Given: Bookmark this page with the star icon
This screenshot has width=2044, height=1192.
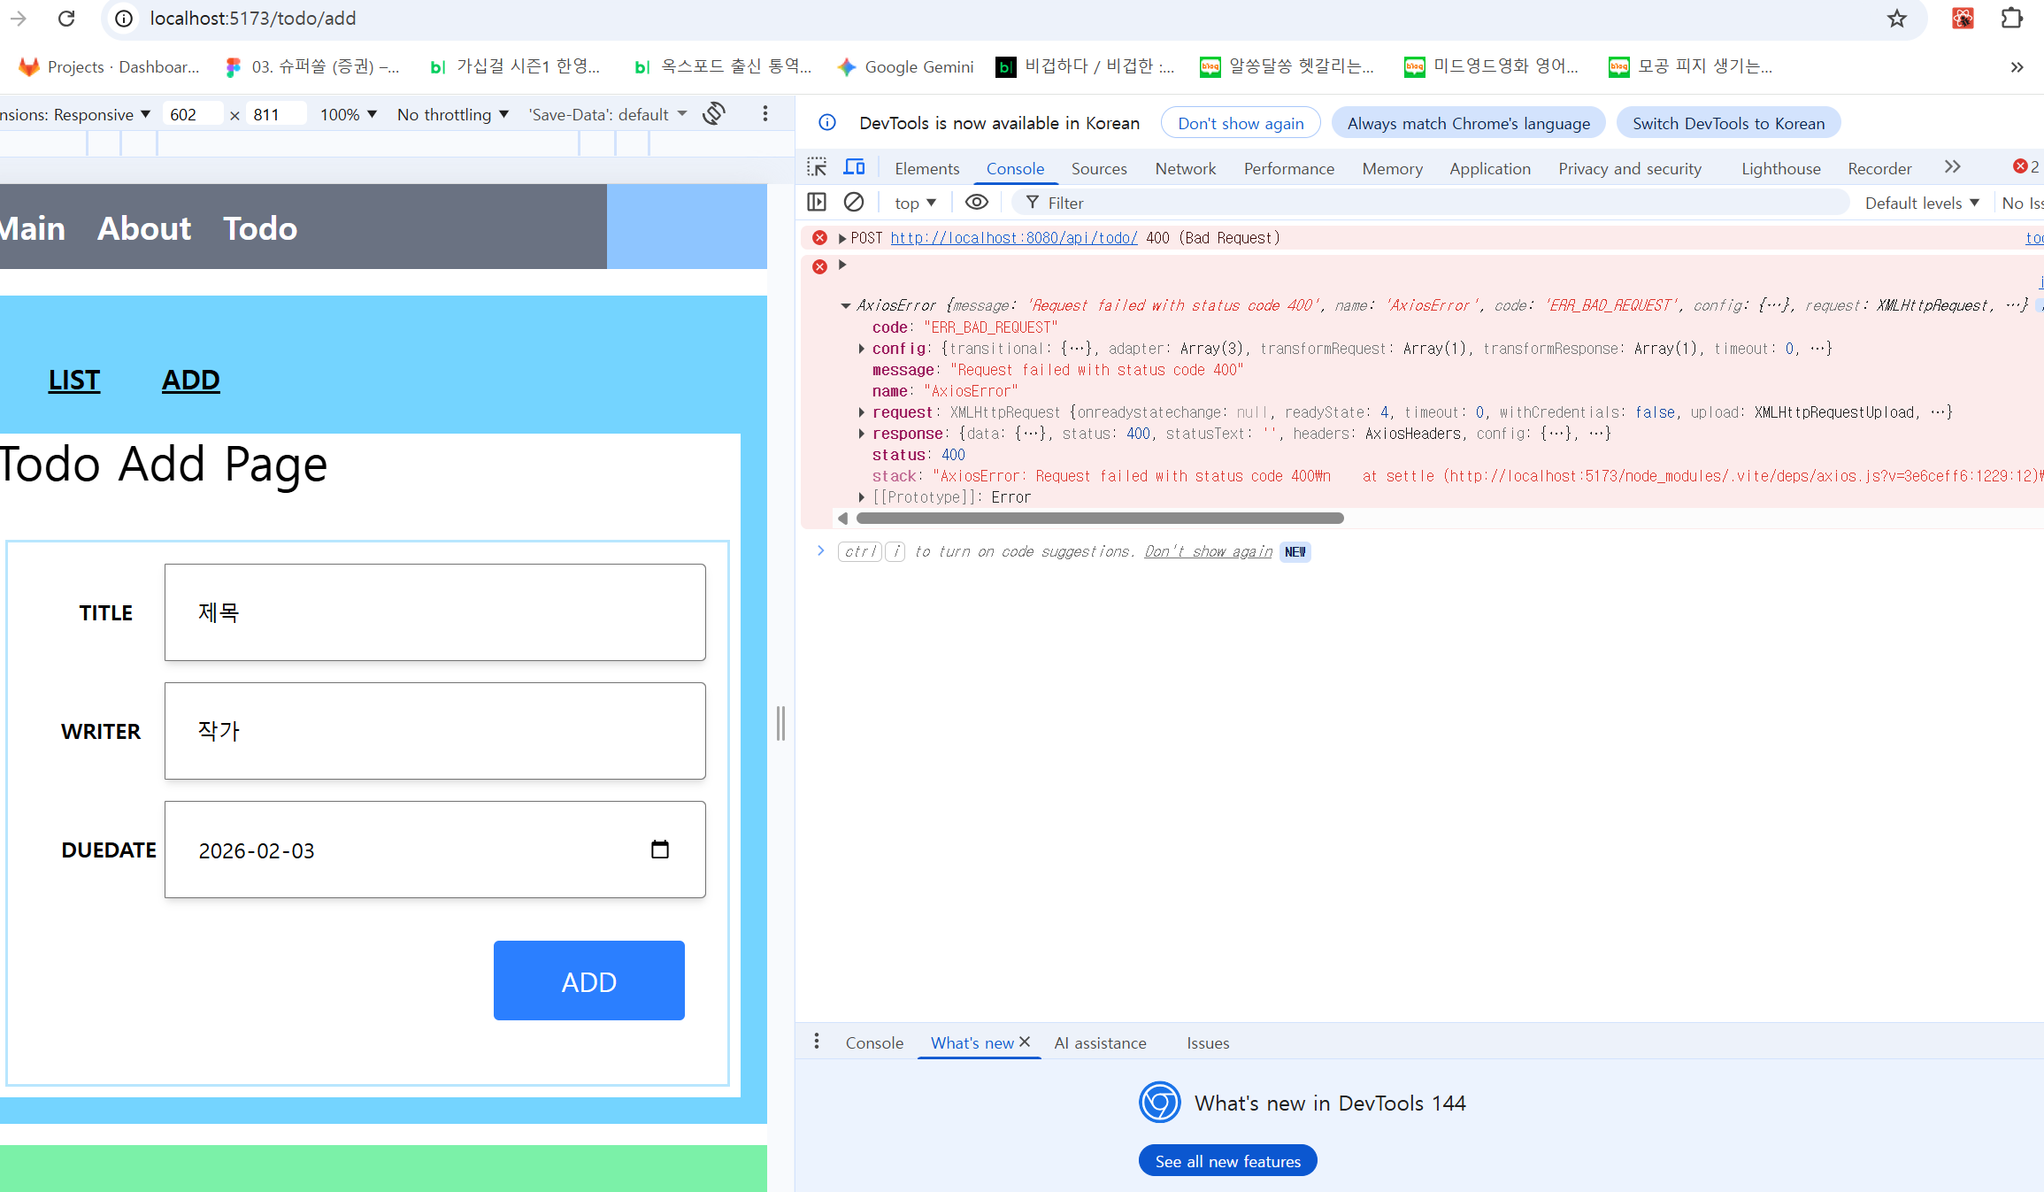Looking at the screenshot, I should [1896, 19].
